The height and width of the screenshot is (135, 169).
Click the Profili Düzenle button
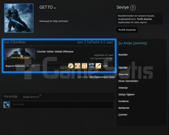127,30
